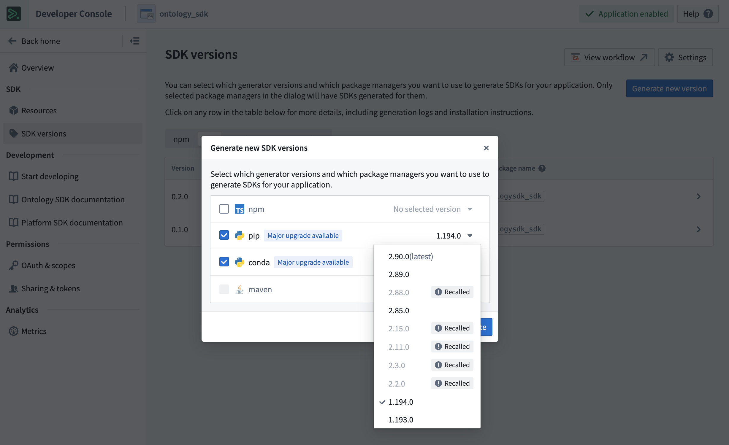Open View workflow in new window
The image size is (729, 445).
609,57
